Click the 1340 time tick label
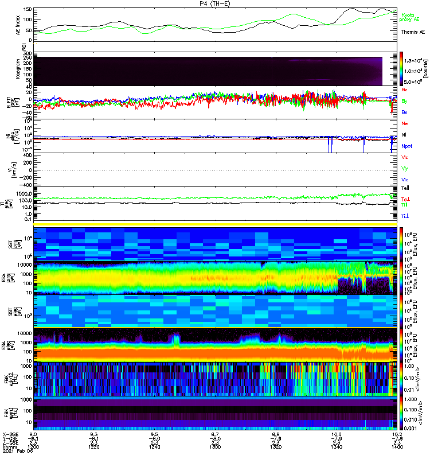The width and height of the screenshot is (430, 459). pos(337,447)
